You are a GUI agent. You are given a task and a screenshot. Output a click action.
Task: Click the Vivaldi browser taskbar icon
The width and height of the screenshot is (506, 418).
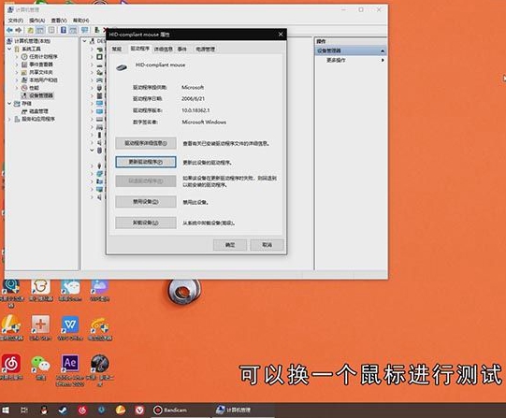pos(139,410)
